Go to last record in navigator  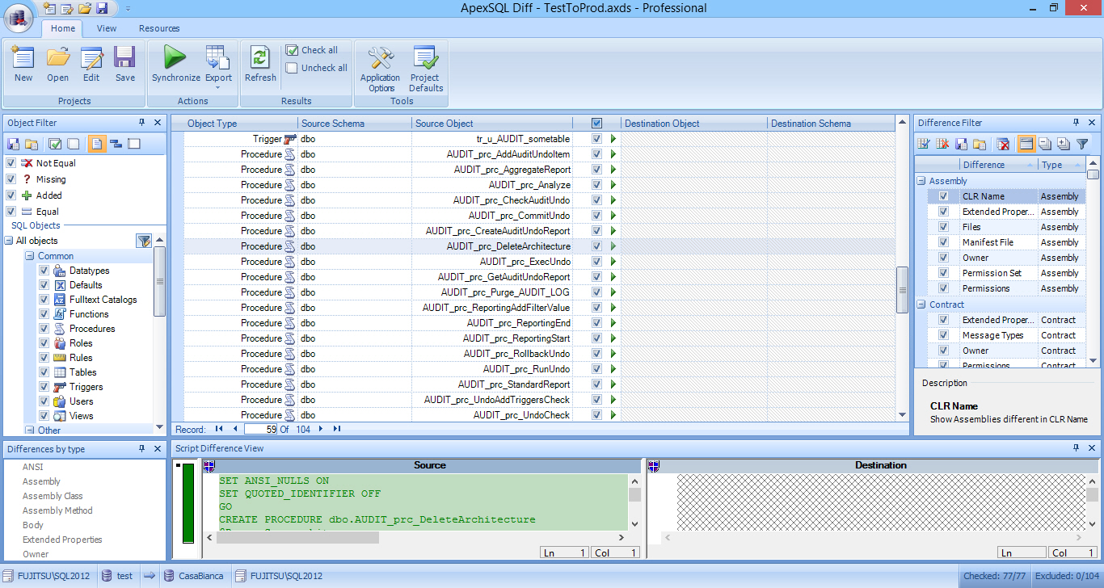pyautogui.click(x=337, y=430)
